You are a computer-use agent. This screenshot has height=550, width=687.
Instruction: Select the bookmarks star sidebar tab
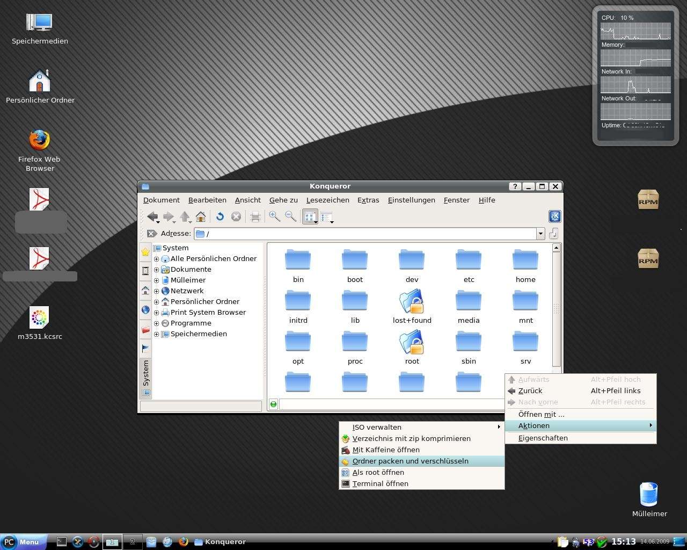[145, 252]
